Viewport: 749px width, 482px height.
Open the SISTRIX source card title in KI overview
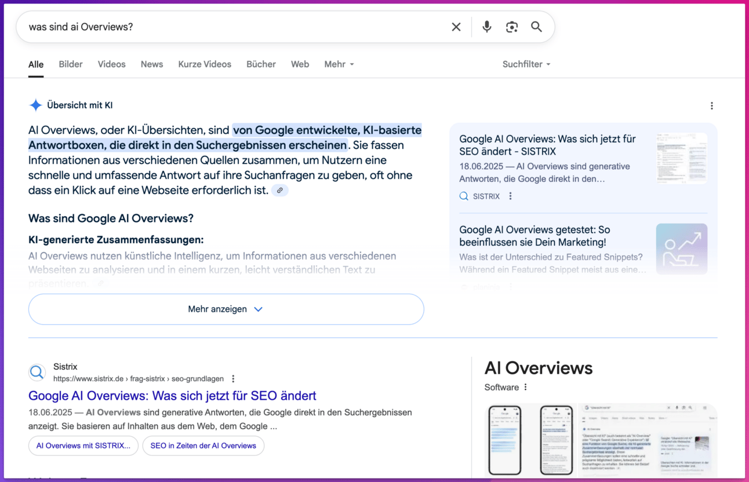pos(547,145)
